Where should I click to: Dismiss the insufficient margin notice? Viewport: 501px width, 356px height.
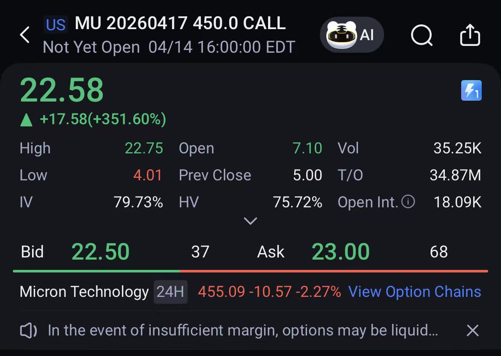coord(473,330)
